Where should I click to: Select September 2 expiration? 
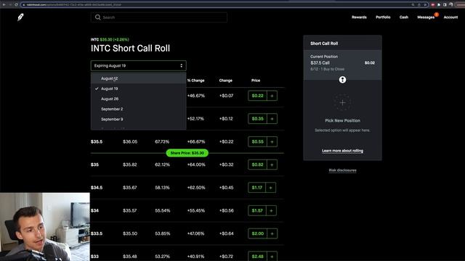(139, 109)
